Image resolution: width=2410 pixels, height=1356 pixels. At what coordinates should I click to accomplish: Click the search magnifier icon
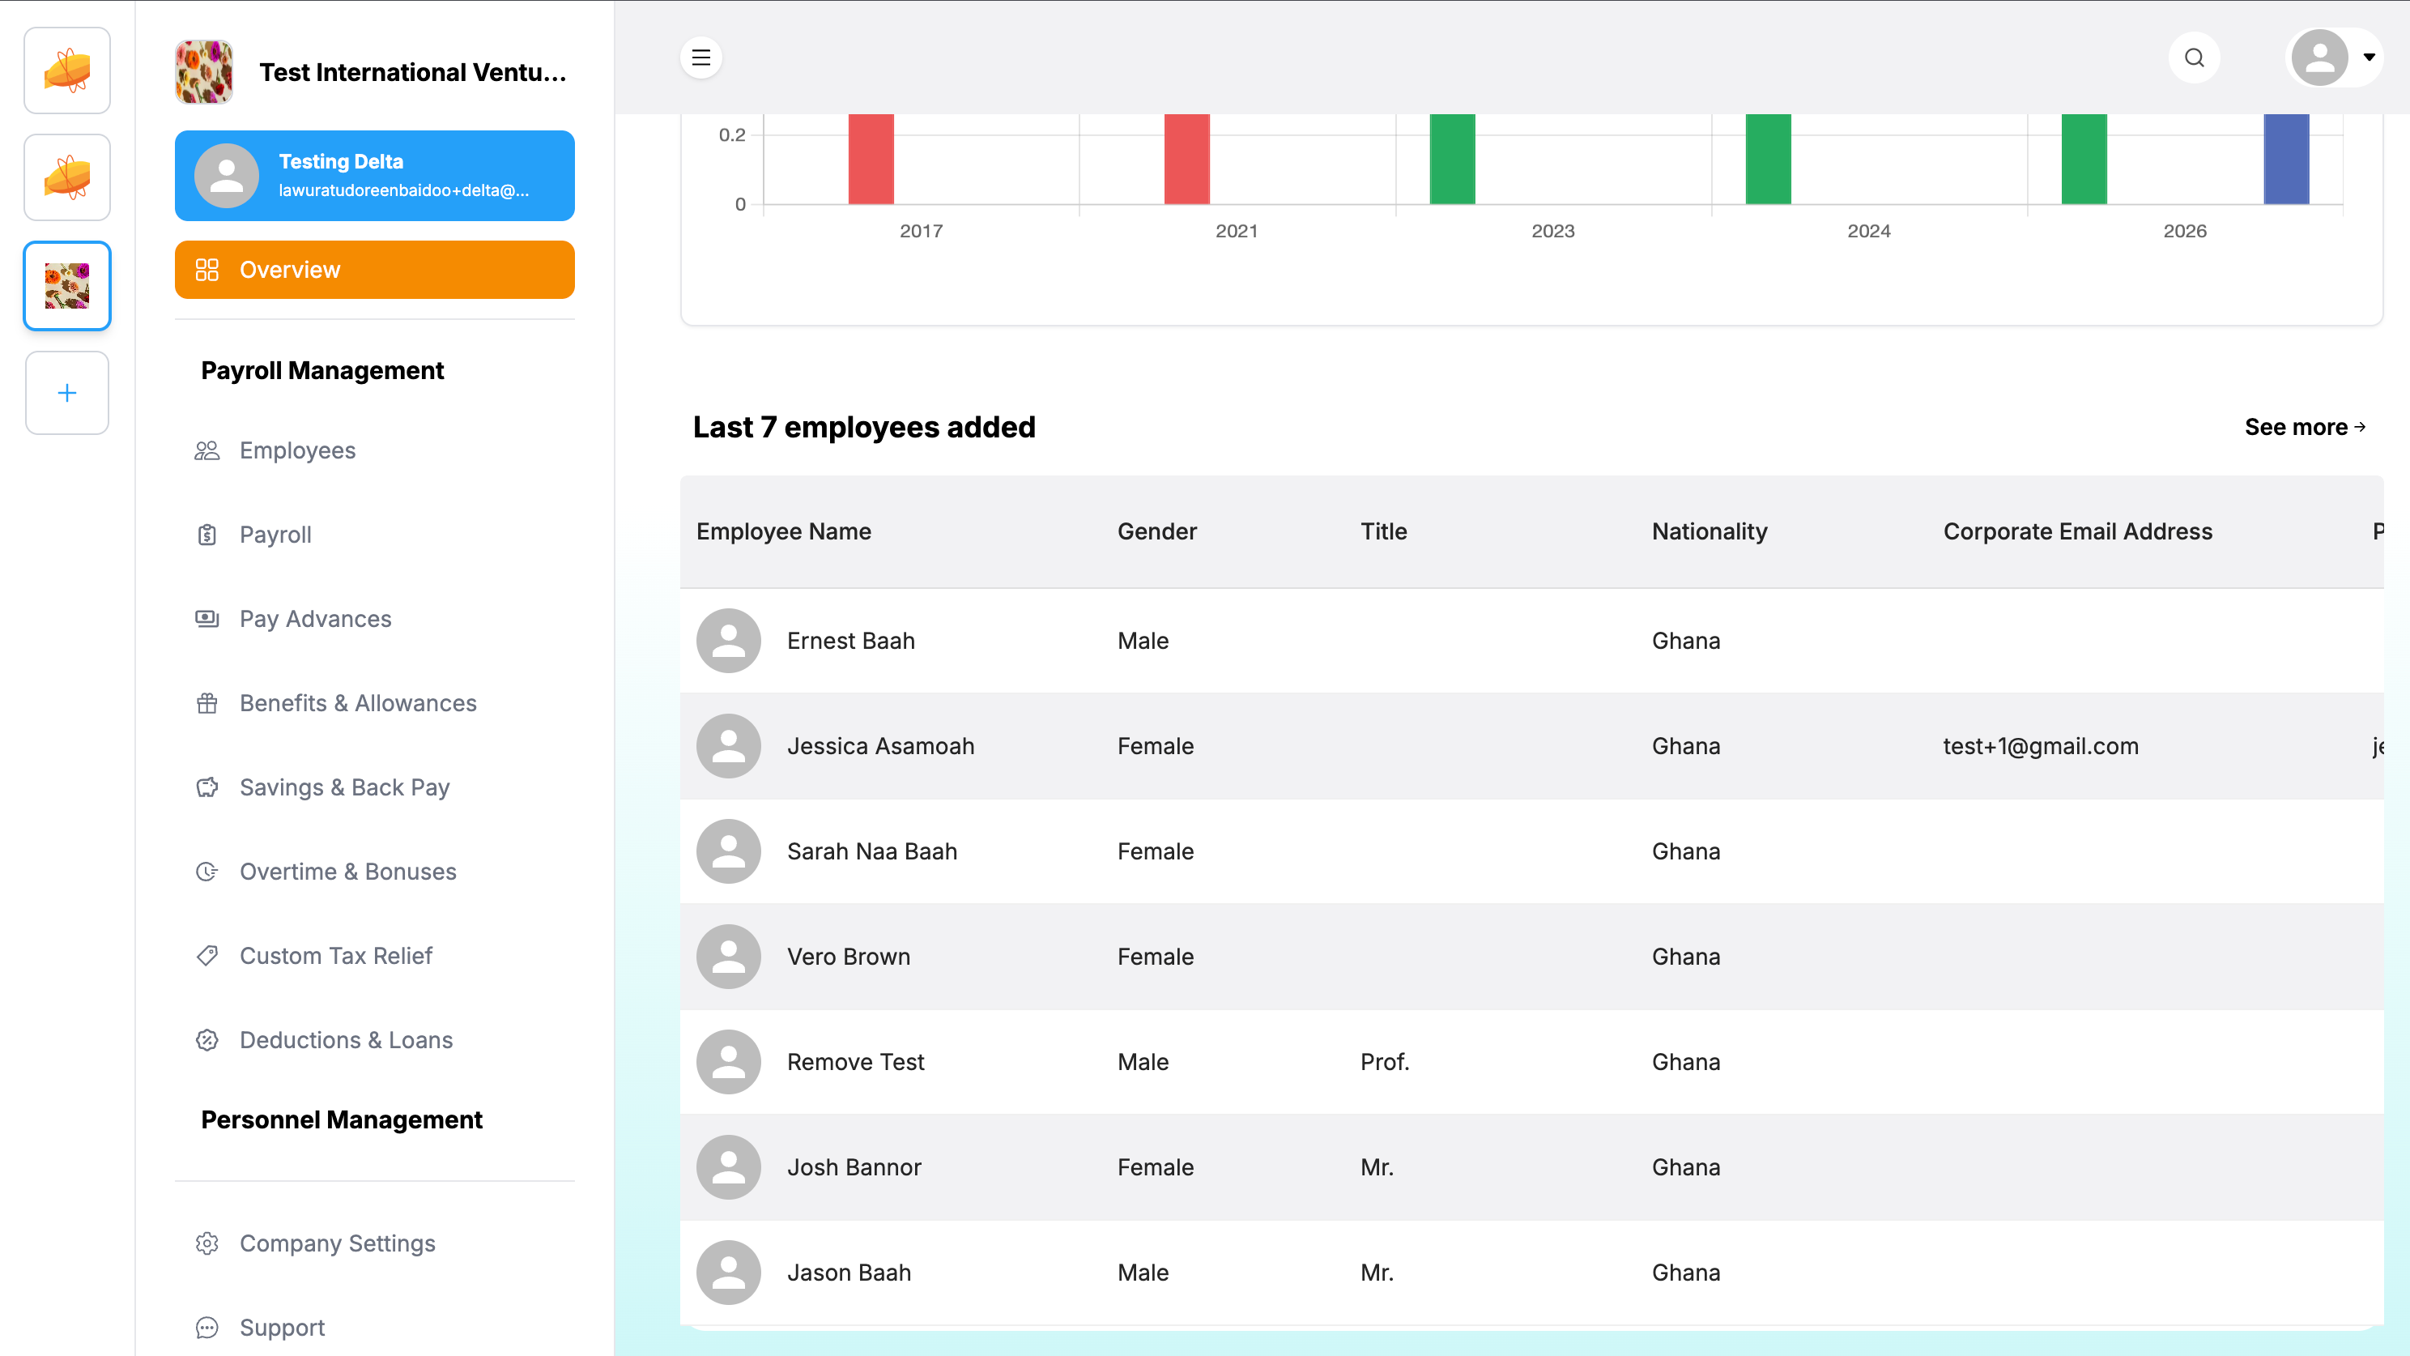point(2194,58)
